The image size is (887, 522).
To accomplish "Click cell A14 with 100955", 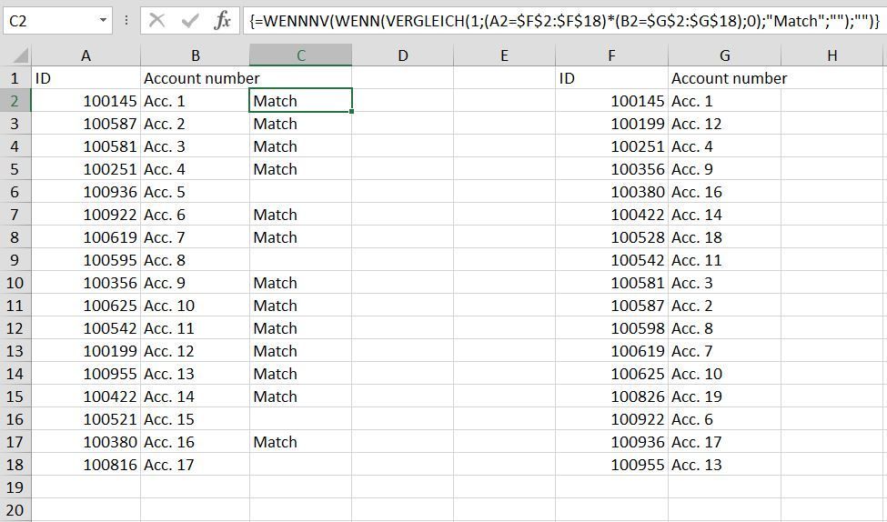I will point(86,373).
